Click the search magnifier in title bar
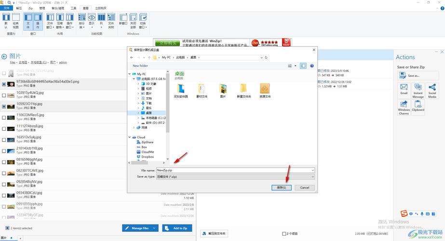 coord(9,2)
